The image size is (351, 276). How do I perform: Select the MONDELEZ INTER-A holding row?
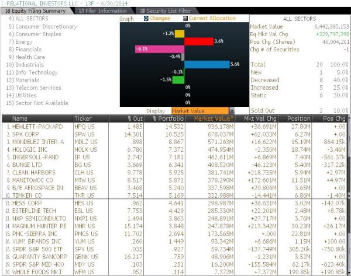tap(174, 142)
